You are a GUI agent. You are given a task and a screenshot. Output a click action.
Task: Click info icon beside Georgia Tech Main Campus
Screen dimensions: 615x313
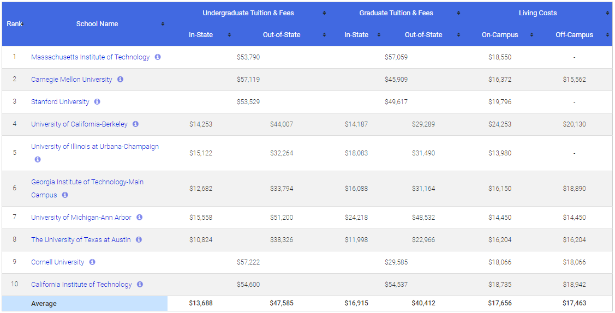65,195
